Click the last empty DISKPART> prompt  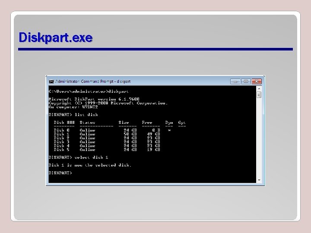click(x=60, y=173)
